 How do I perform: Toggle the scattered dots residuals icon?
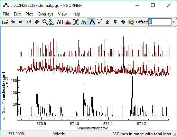click(100, 22)
